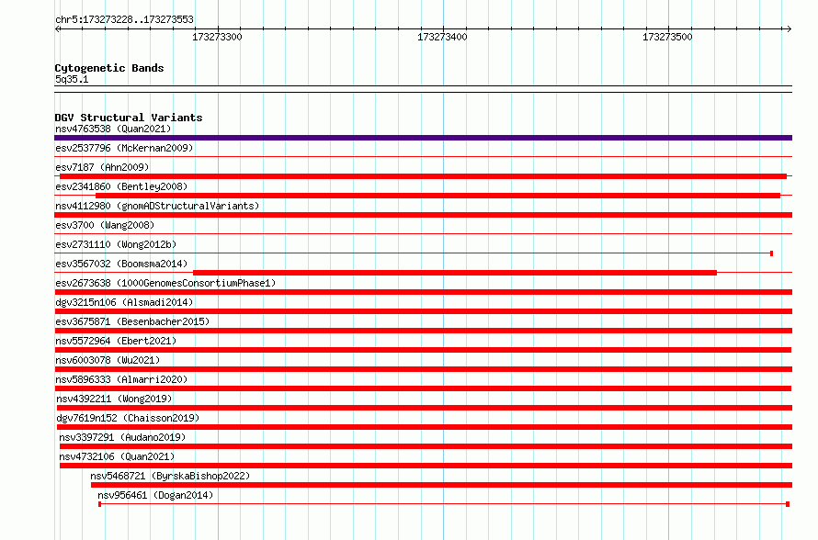
Task: Select esv3567032 (Boomsma2014) label
Action: click(121, 264)
